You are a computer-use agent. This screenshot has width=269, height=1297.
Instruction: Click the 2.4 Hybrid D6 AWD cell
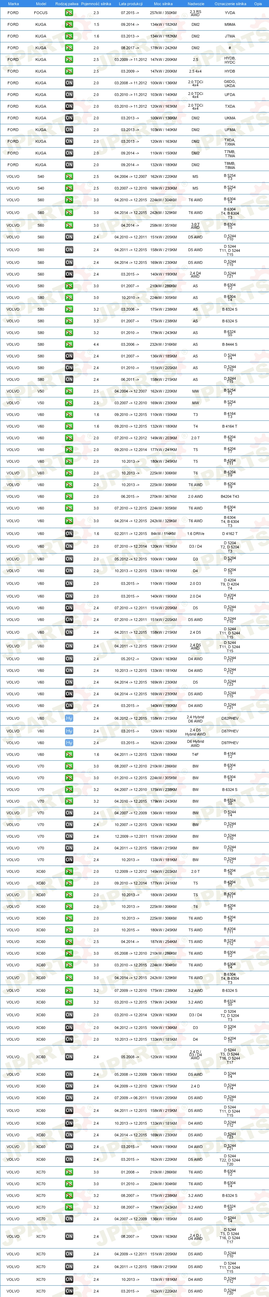(x=195, y=719)
